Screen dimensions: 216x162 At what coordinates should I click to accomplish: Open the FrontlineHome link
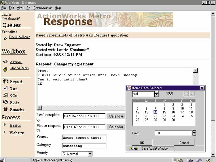pyautogui.click(x=19, y=37)
